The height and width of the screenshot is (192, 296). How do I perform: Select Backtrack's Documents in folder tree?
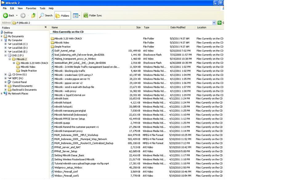click(24, 90)
